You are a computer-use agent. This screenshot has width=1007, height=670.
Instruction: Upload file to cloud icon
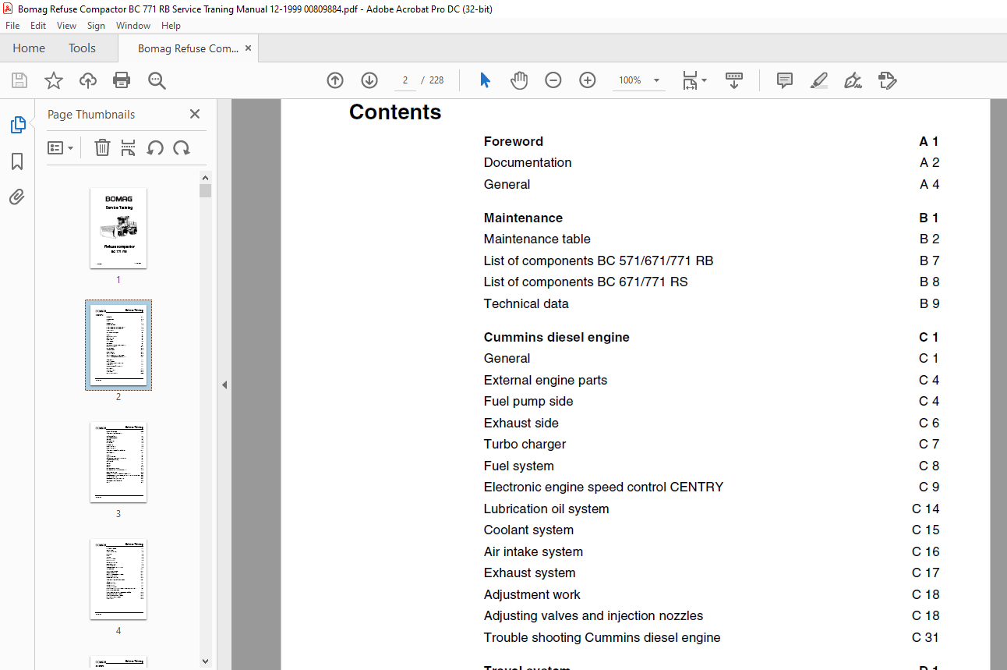click(x=88, y=80)
